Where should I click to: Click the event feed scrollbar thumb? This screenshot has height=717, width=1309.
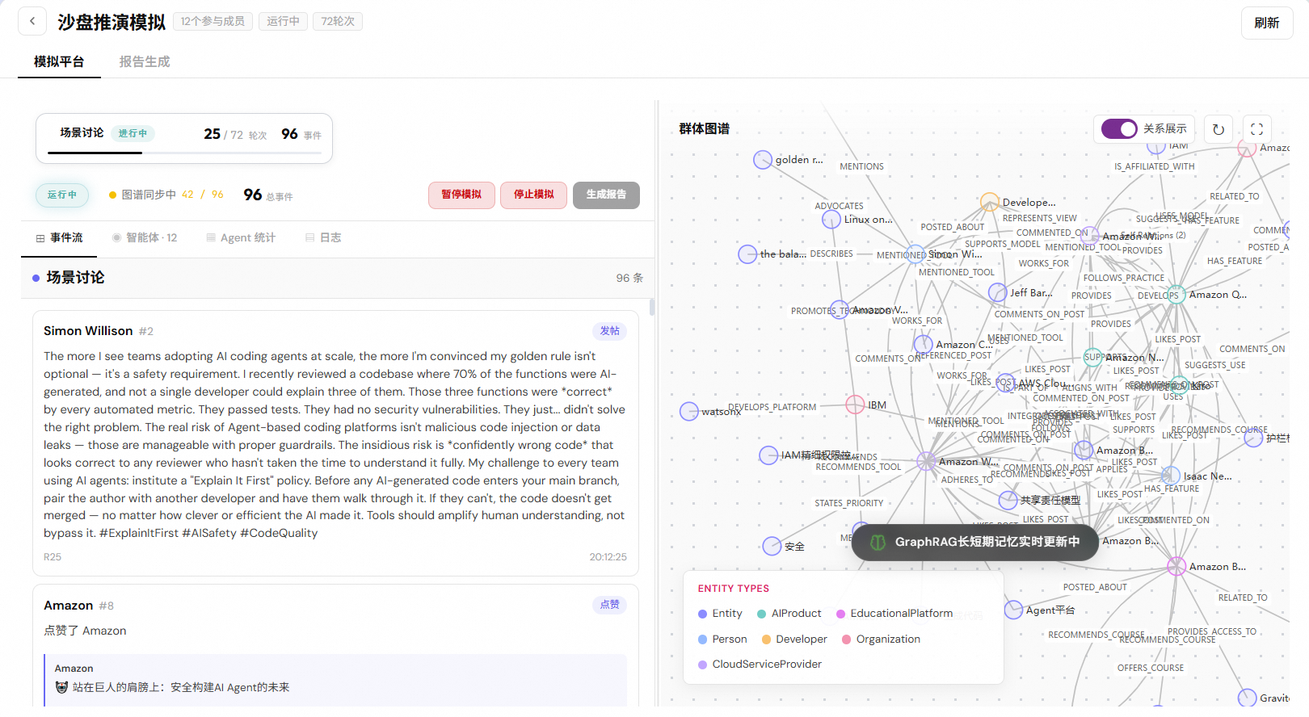(651, 307)
